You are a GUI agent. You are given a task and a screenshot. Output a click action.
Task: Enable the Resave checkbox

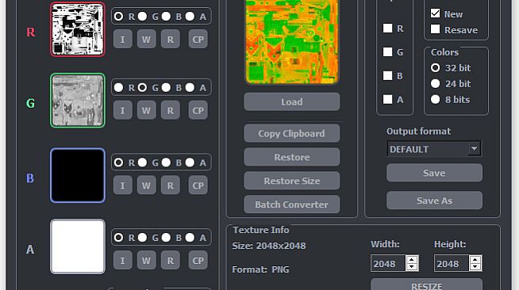(435, 29)
